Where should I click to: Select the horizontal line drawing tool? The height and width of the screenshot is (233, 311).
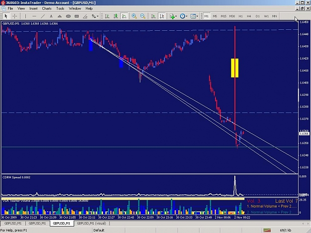coord(34,16)
